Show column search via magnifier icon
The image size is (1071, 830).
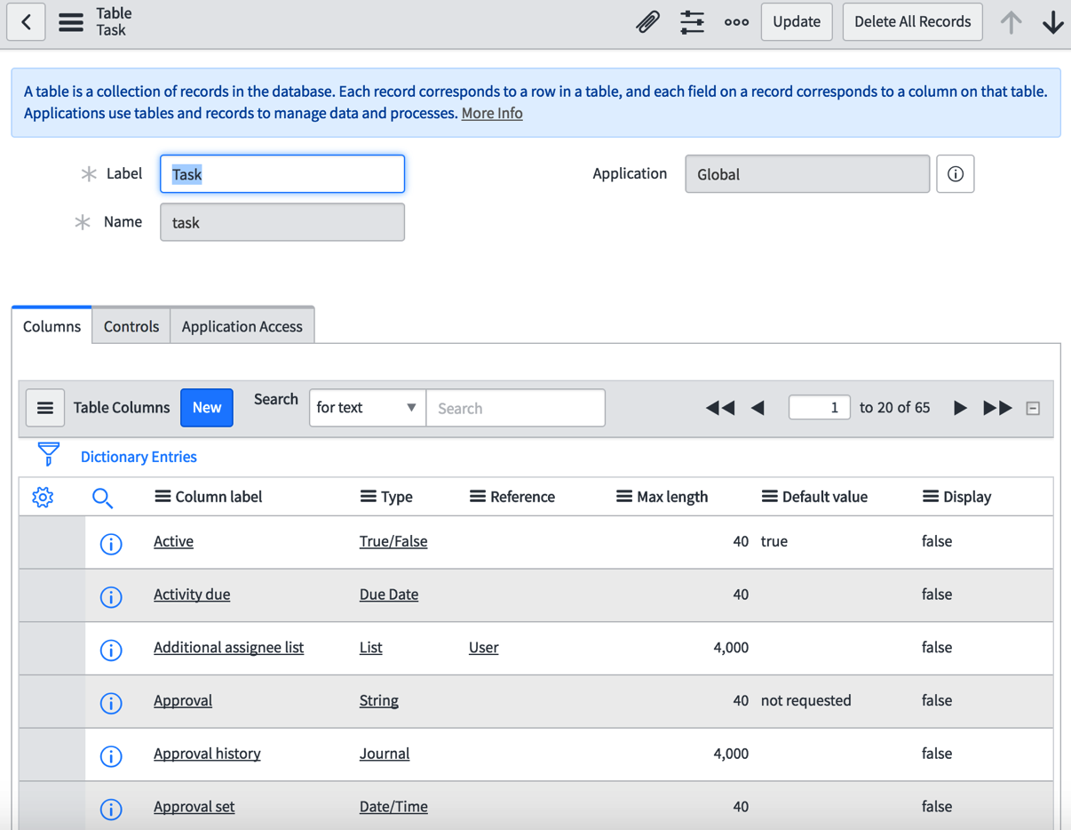click(103, 498)
